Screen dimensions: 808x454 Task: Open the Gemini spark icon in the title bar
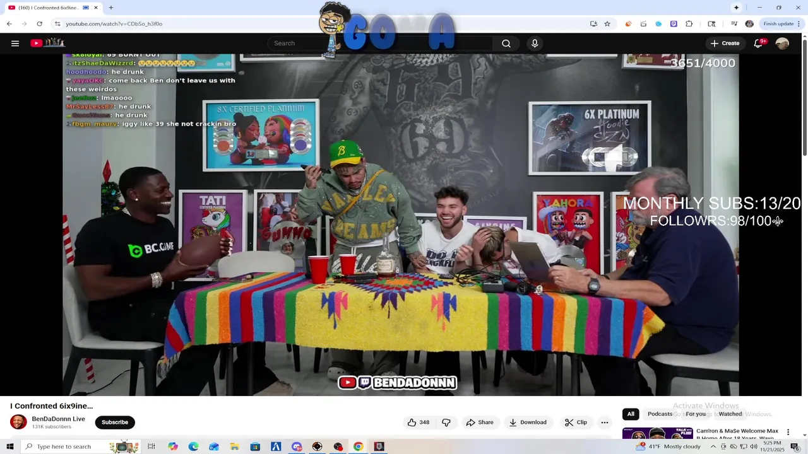(x=736, y=8)
